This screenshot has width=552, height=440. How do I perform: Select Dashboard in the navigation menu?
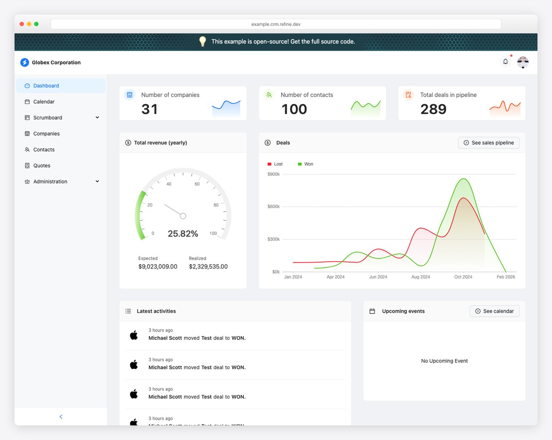click(46, 86)
